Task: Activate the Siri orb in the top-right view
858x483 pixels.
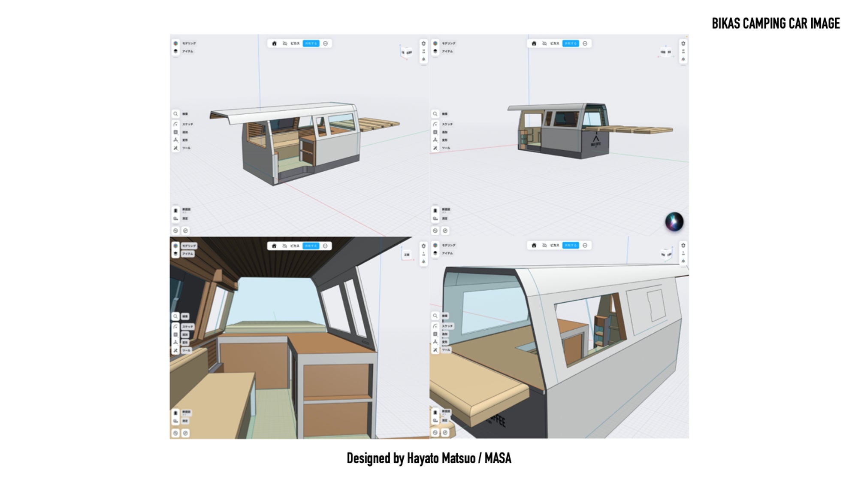Action: (674, 222)
